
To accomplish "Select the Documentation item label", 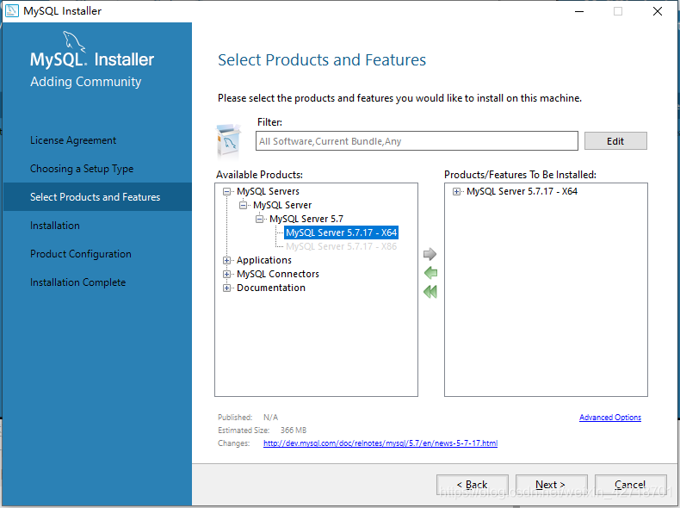I will point(271,288).
